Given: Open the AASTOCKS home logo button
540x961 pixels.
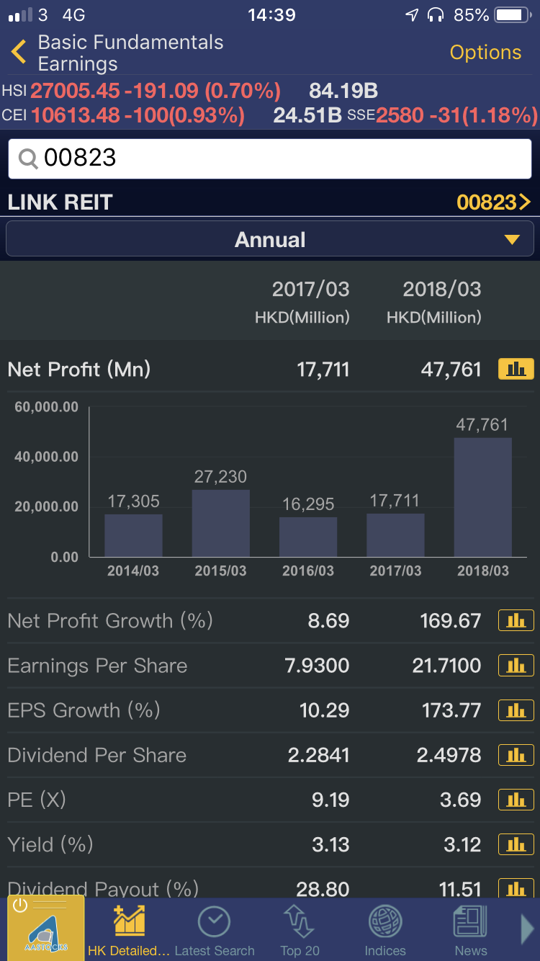Looking at the screenshot, I should (45, 928).
